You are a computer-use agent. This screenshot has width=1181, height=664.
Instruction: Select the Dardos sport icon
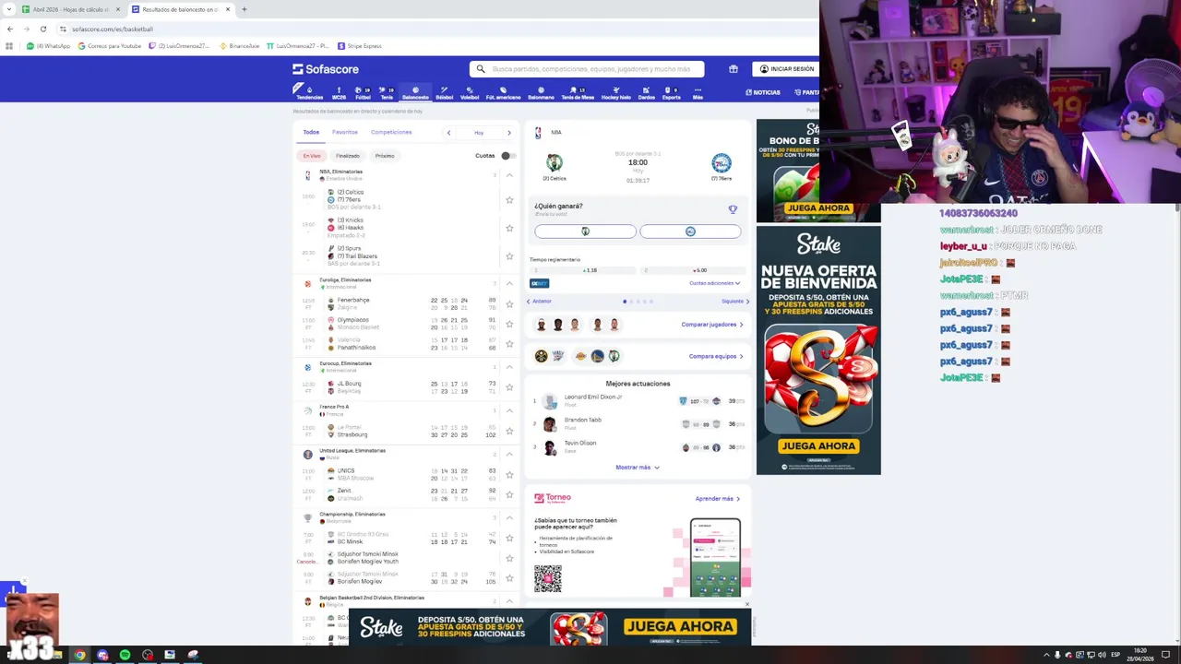click(646, 92)
